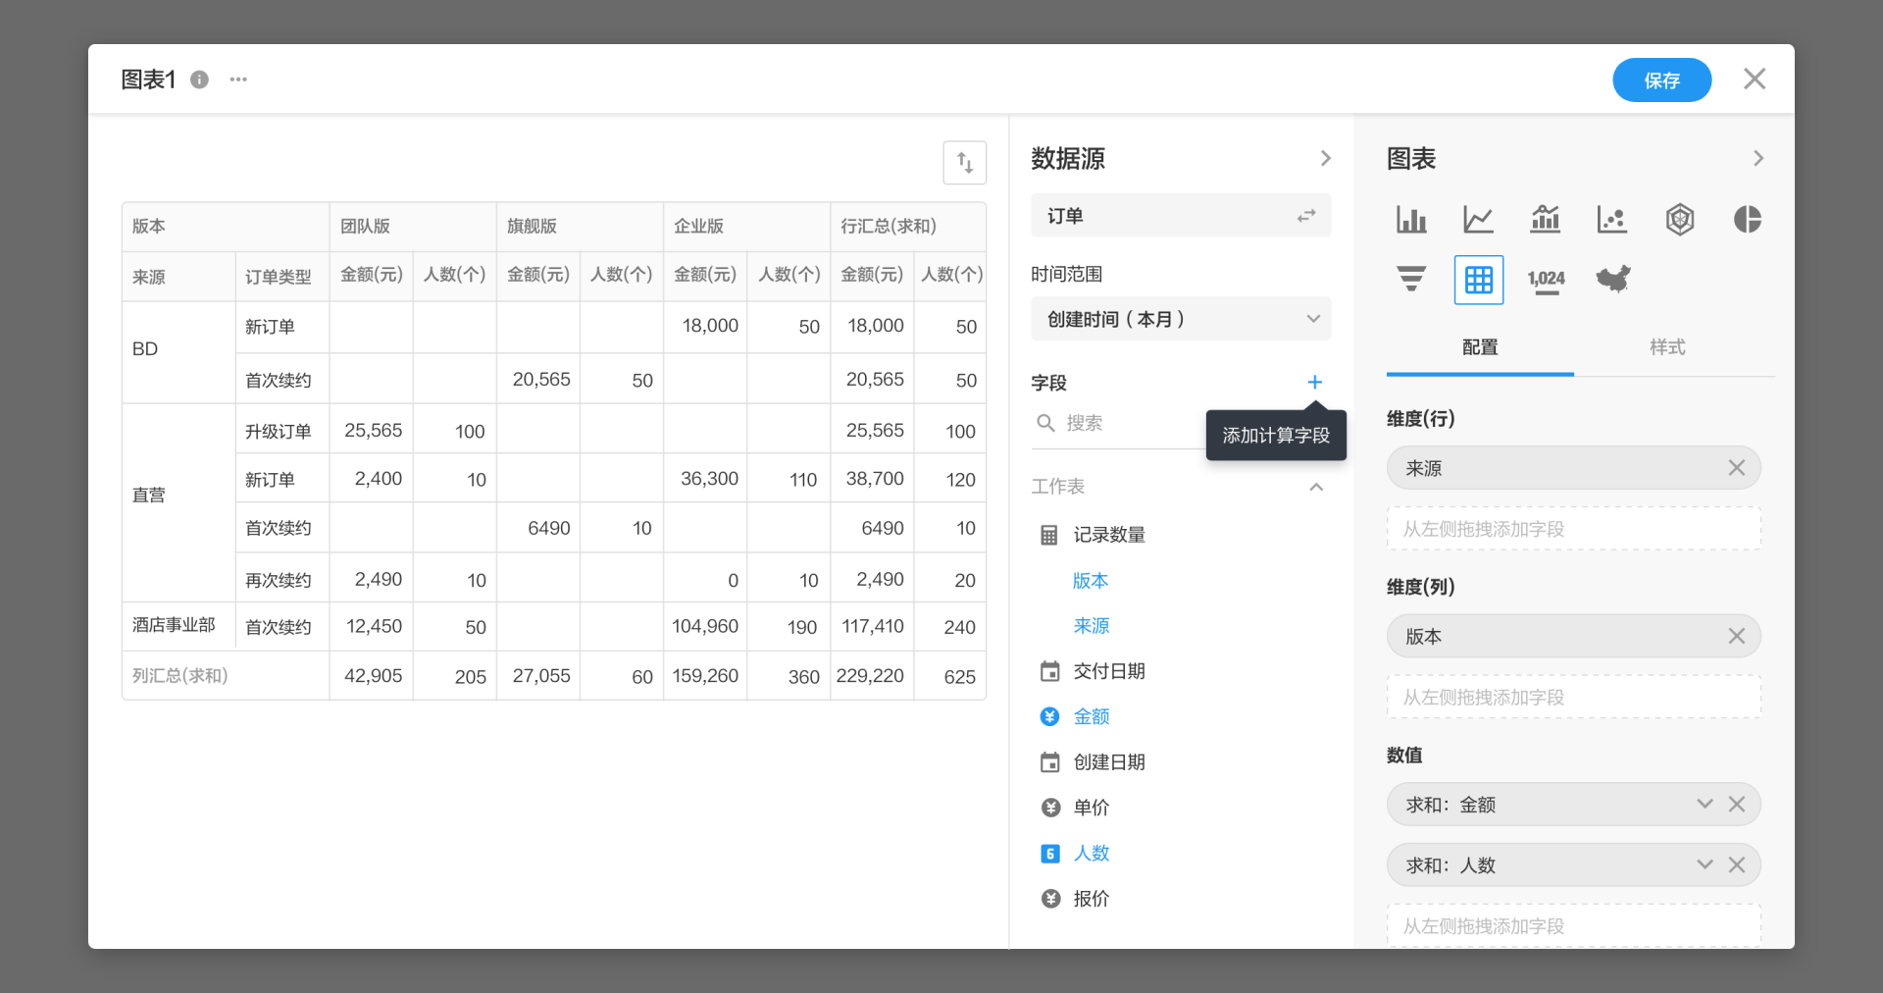The height and width of the screenshot is (993, 1883).
Task: Add a calculated field with plus icon
Action: (1315, 382)
